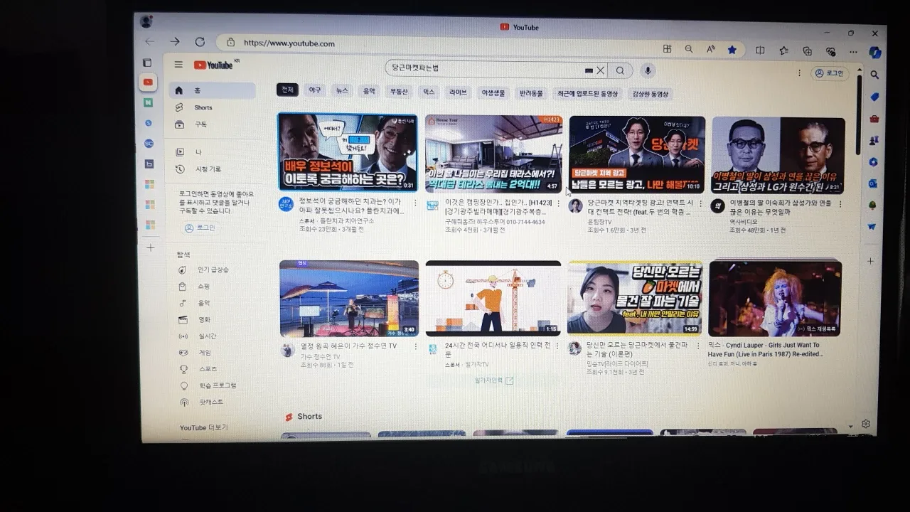
Task: Open the settings kebab menu beside 로그인
Action: tap(799, 73)
